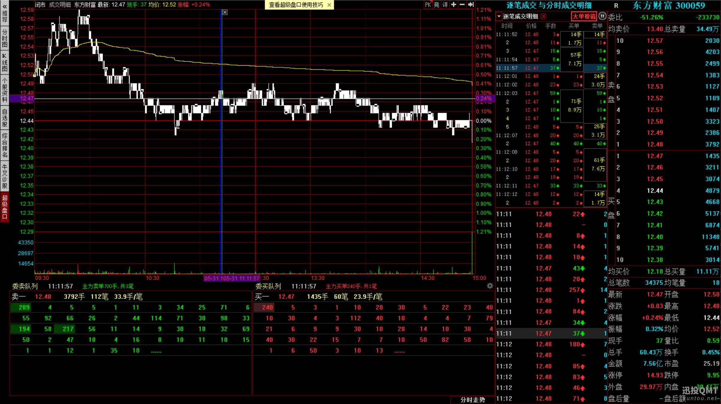Click the circled 详 icon beside 逐笔成交明细

click(x=544, y=16)
